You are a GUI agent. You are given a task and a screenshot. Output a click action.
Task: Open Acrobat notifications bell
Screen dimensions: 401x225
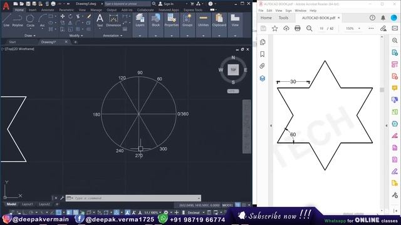(383, 17)
